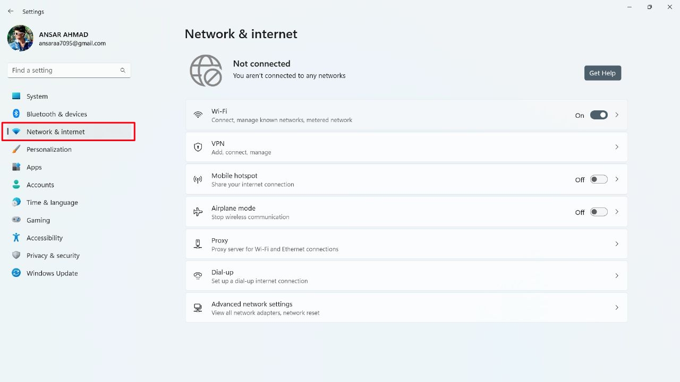Screen dimensions: 680x382
Task: Click the Find a setting search box
Action: [64, 70]
